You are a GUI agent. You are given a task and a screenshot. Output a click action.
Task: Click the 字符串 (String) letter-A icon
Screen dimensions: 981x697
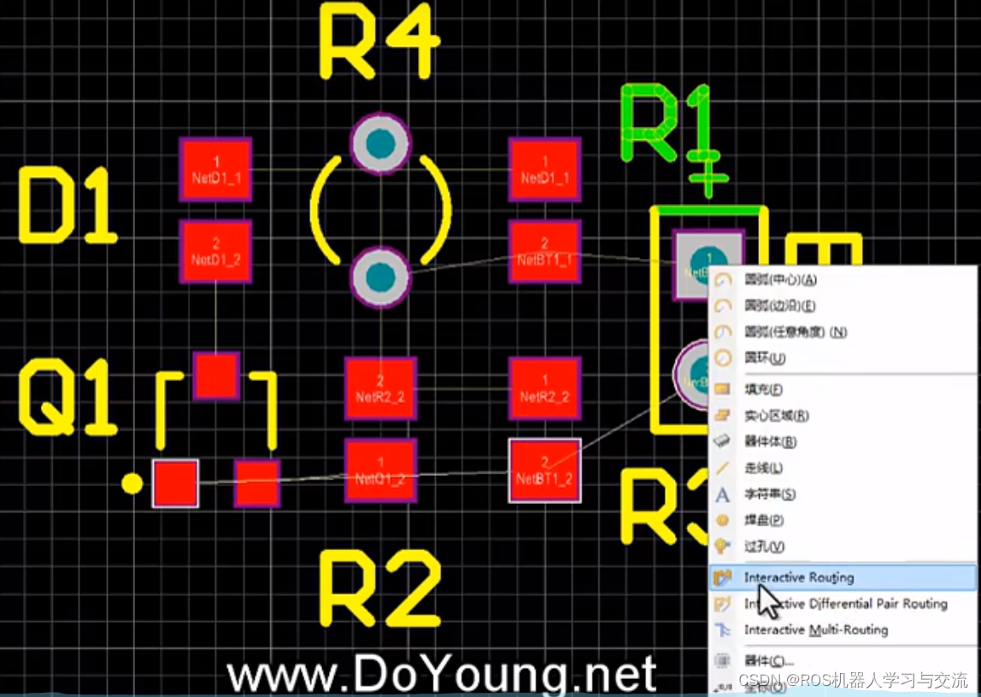tap(722, 493)
